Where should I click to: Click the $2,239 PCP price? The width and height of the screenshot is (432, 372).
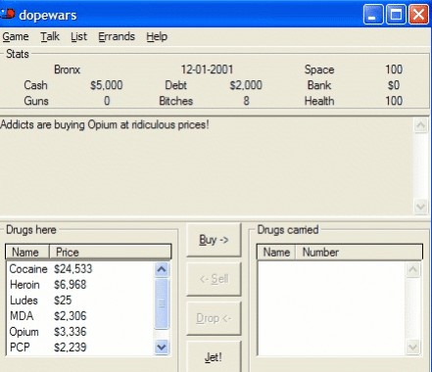tap(70, 347)
